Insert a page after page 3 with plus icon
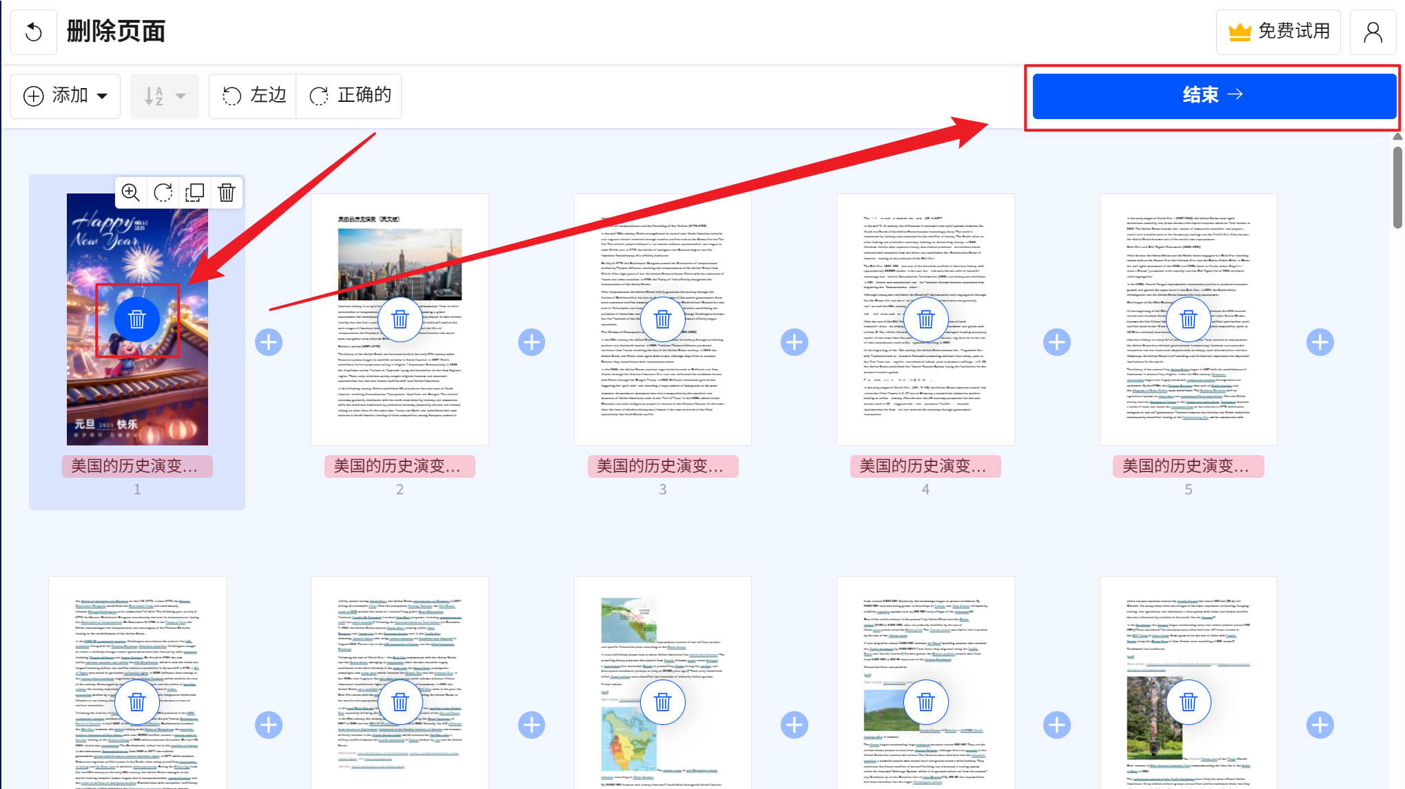Image resolution: width=1405 pixels, height=789 pixels. pyautogui.click(x=794, y=341)
